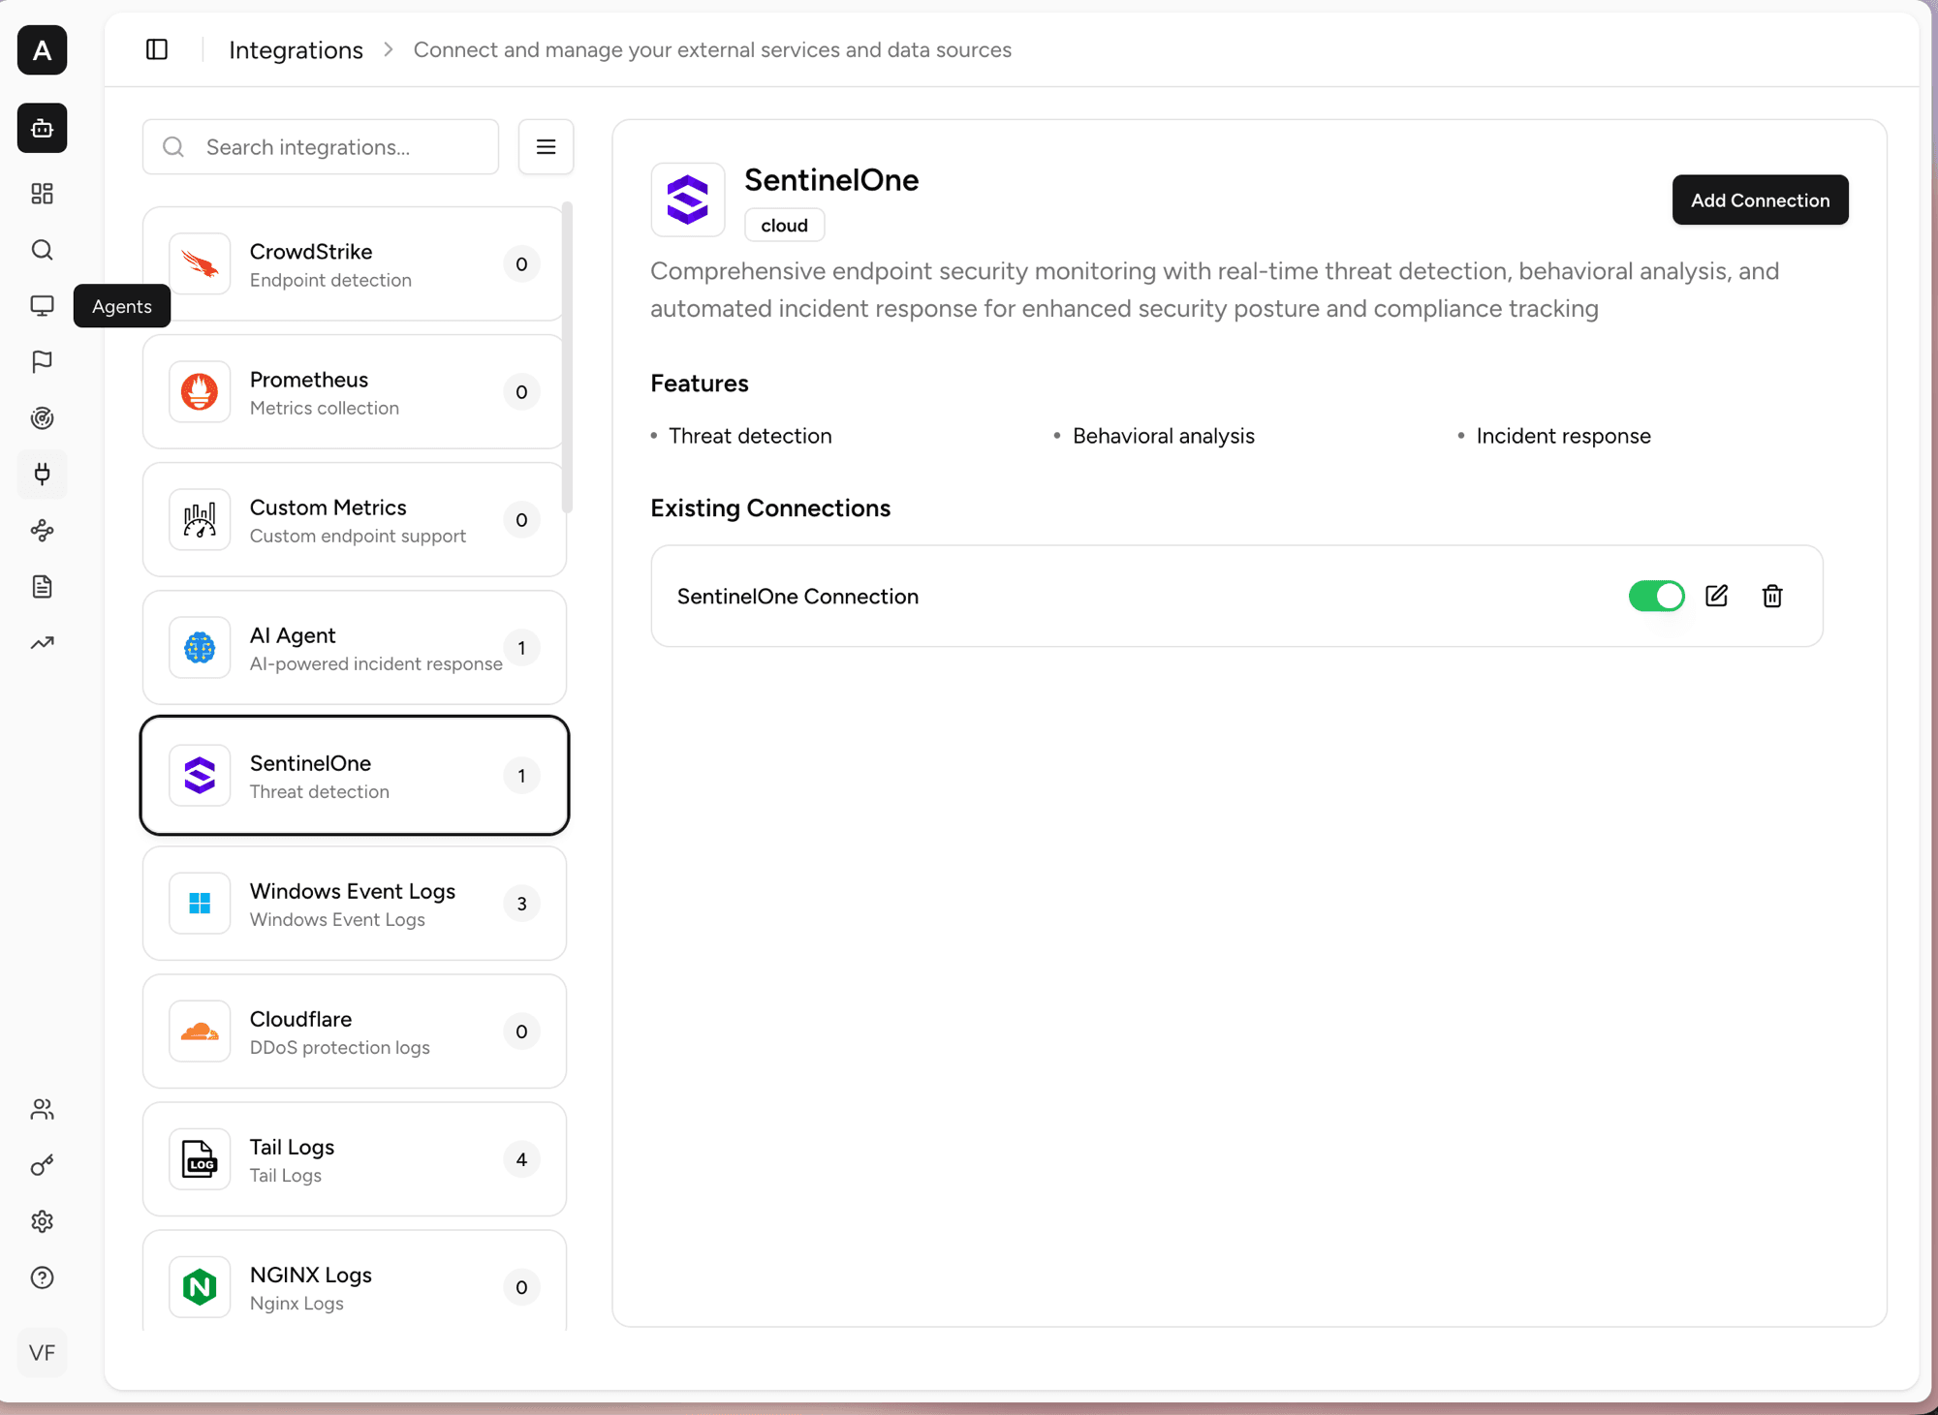Disable the SentinelOne Connection toggle switch
This screenshot has width=1938, height=1415.
click(x=1657, y=596)
